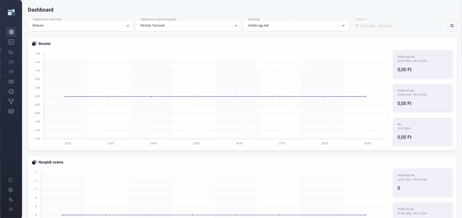Viewport: 462px width, 218px height.
Task: Click Bevétel Utóbbi 30 nap summary card
Action: tap(423, 98)
